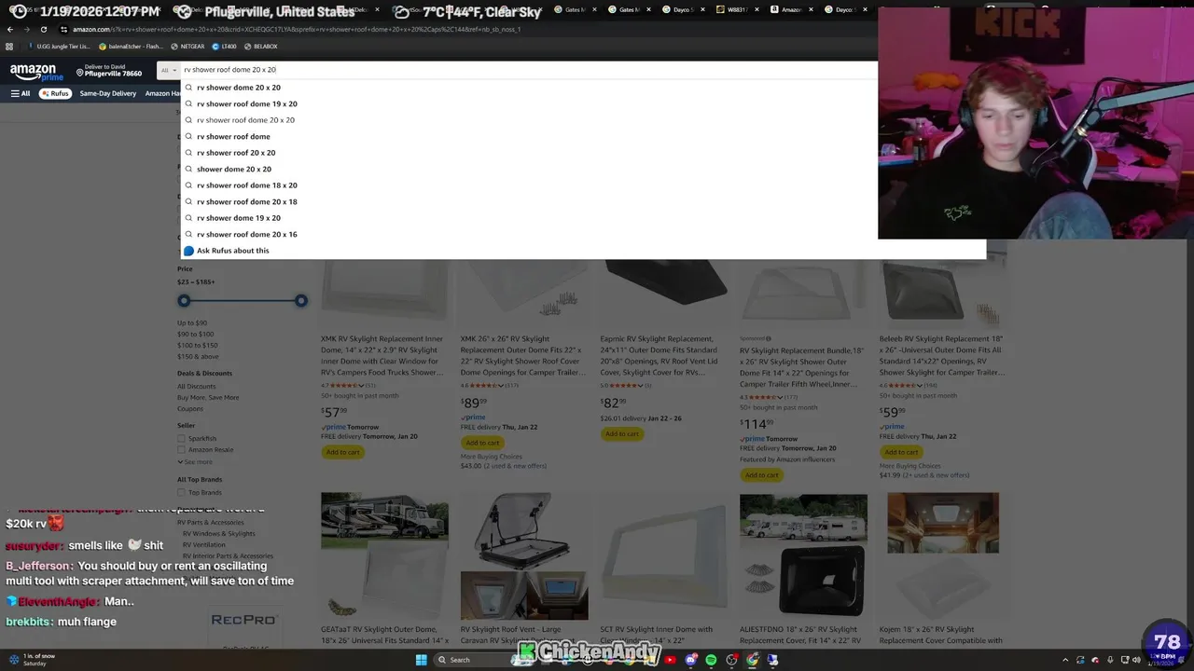Add $114 skylight bundle to cart

(761, 475)
